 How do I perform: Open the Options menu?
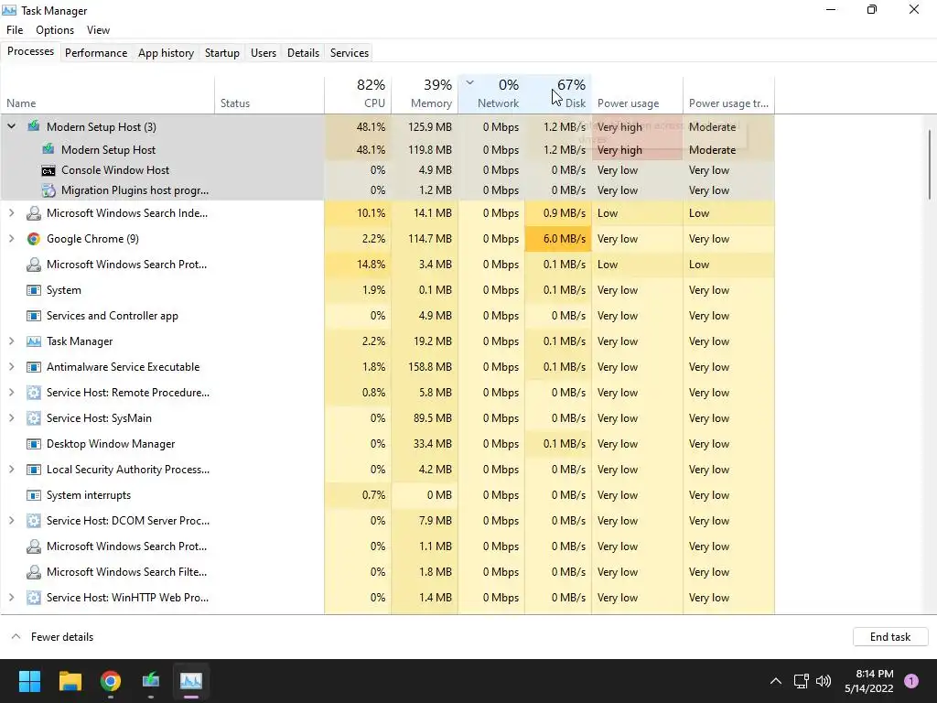pyautogui.click(x=55, y=30)
